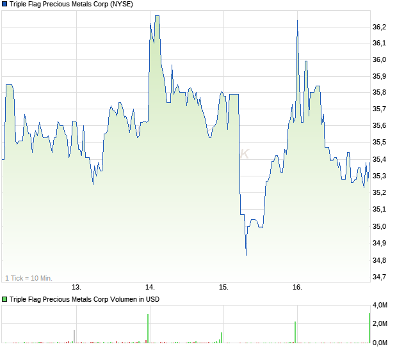Image resolution: width=397 pixels, height=349 pixels.
Task: Click the '13.' date label on the axis
Action: click(76, 288)
